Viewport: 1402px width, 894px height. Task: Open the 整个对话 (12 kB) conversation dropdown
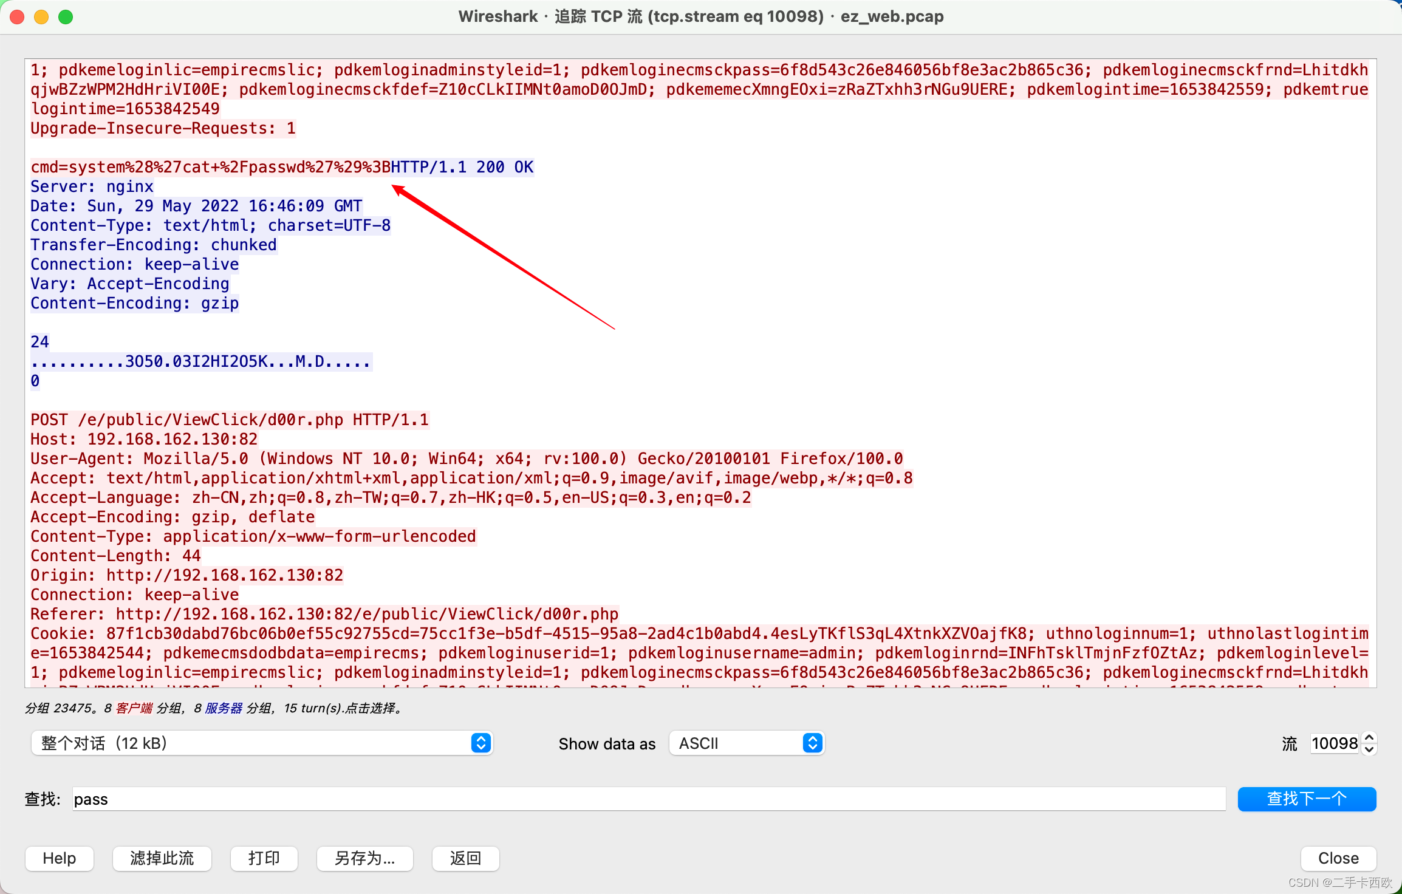point(262,743)
